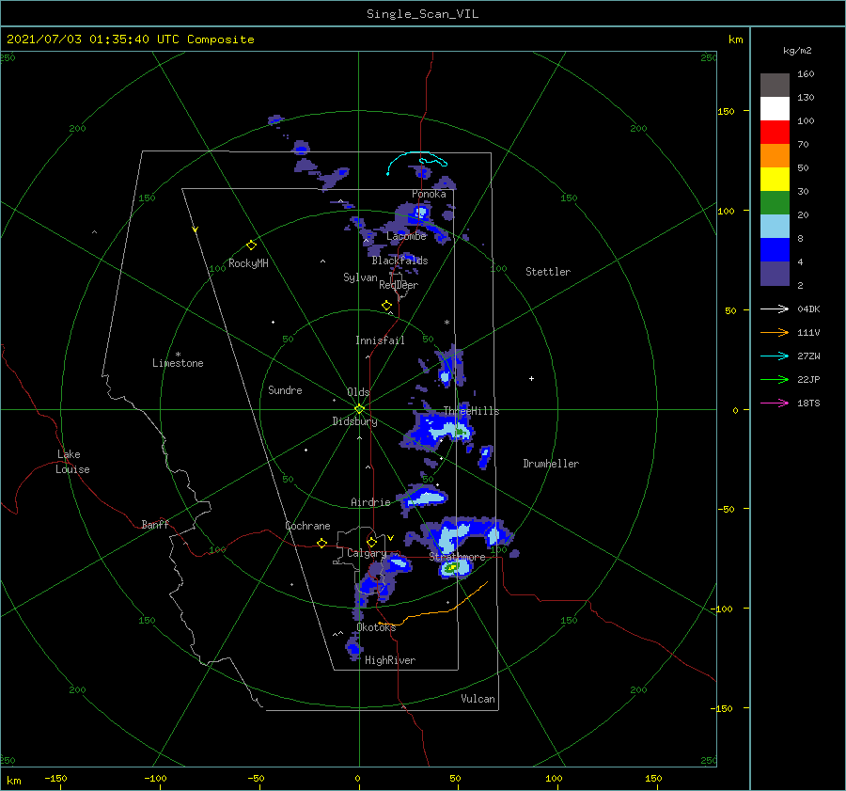Click the Blackfalds city label
The image size is (846, 791).
pyautogui.click(x=399, y=261)
